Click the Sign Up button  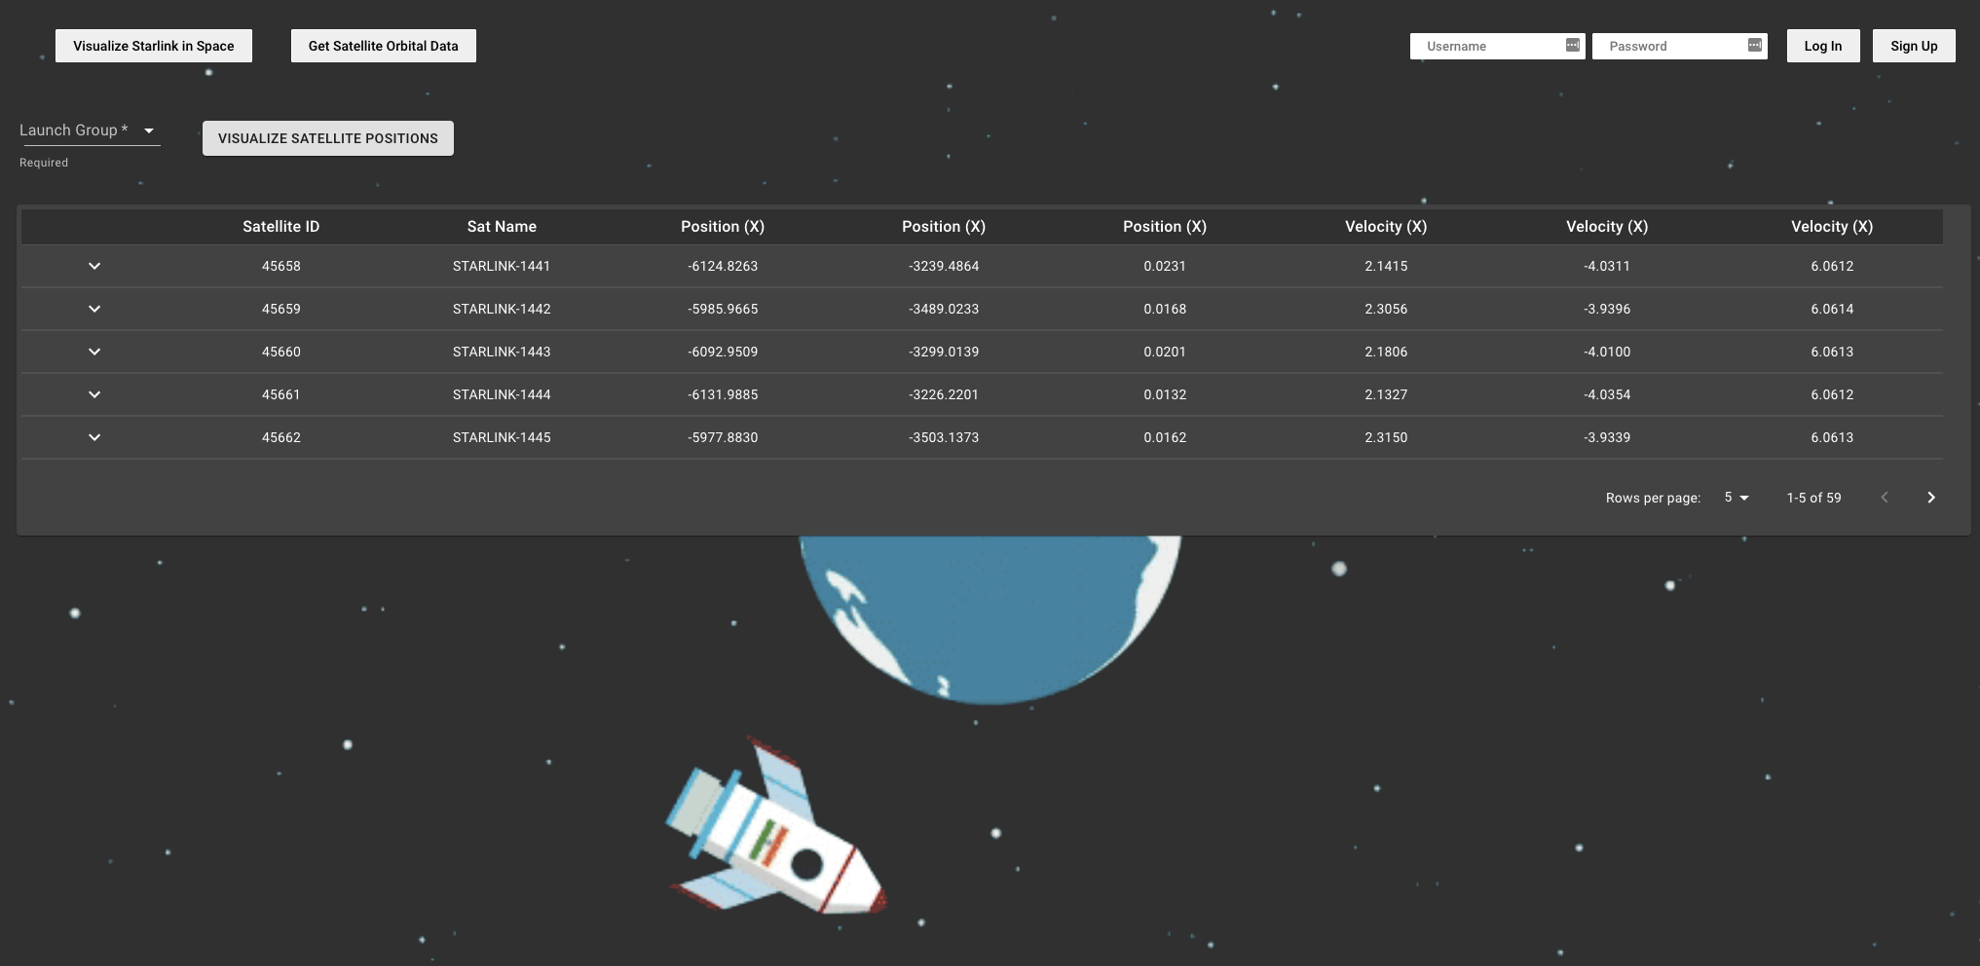tap(1911, 45)
